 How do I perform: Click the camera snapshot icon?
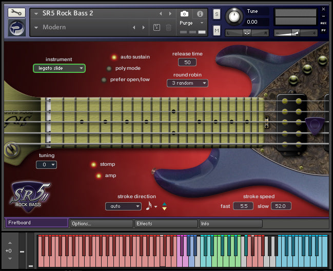tap(185, 13)
